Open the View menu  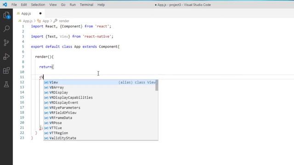point(53,5)
